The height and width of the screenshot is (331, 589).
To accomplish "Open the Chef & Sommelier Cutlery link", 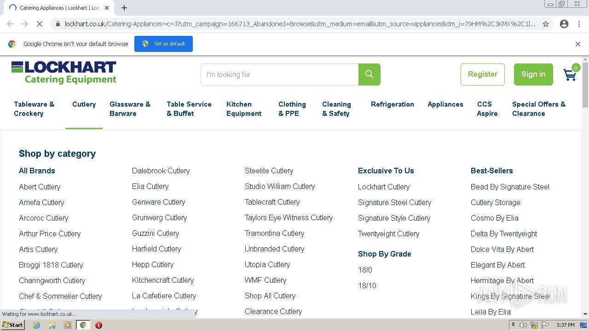I will (60, 296).
